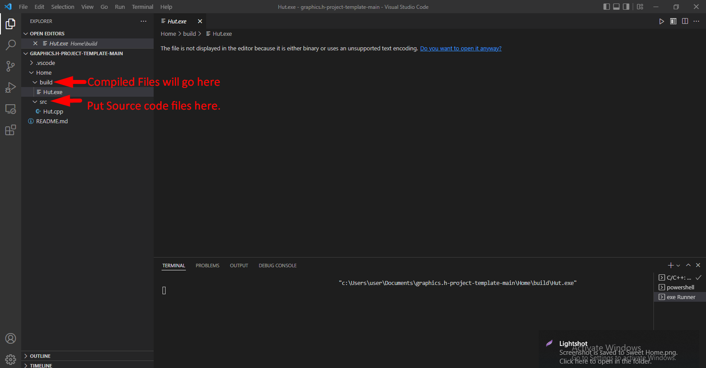Close the terminal panel
The width and height of the screenshot is (706, 368).
(698, 265)
